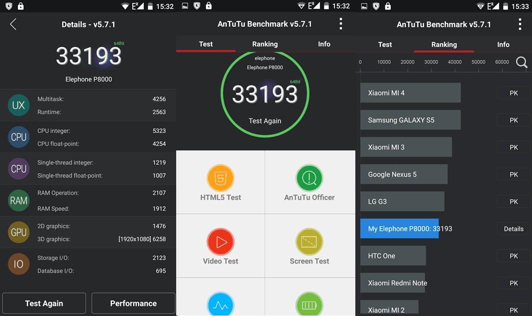Tap the Database I/O value 695
Viewport: 532px width, 316px height.
161,271
